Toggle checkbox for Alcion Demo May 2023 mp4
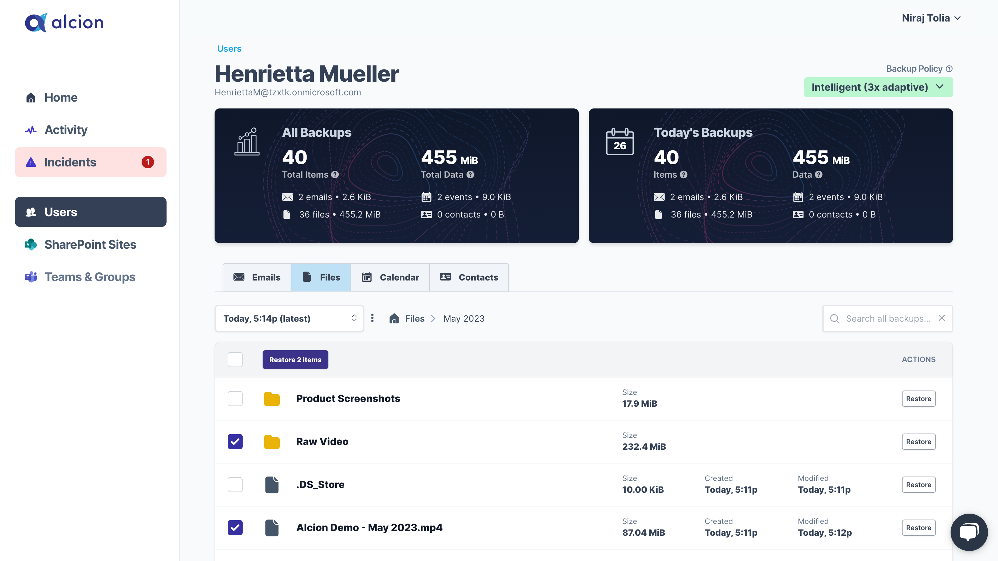998x561 pixels. [235, 527]
